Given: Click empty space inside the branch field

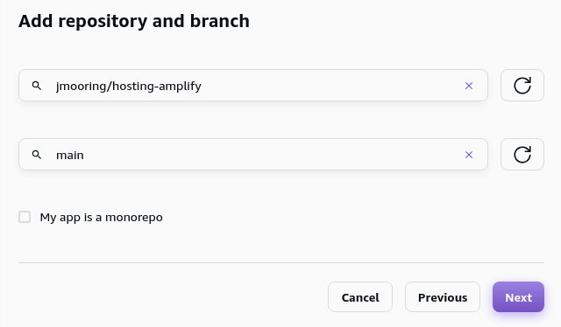Looking at the screenshot, I should pos(272,155).
